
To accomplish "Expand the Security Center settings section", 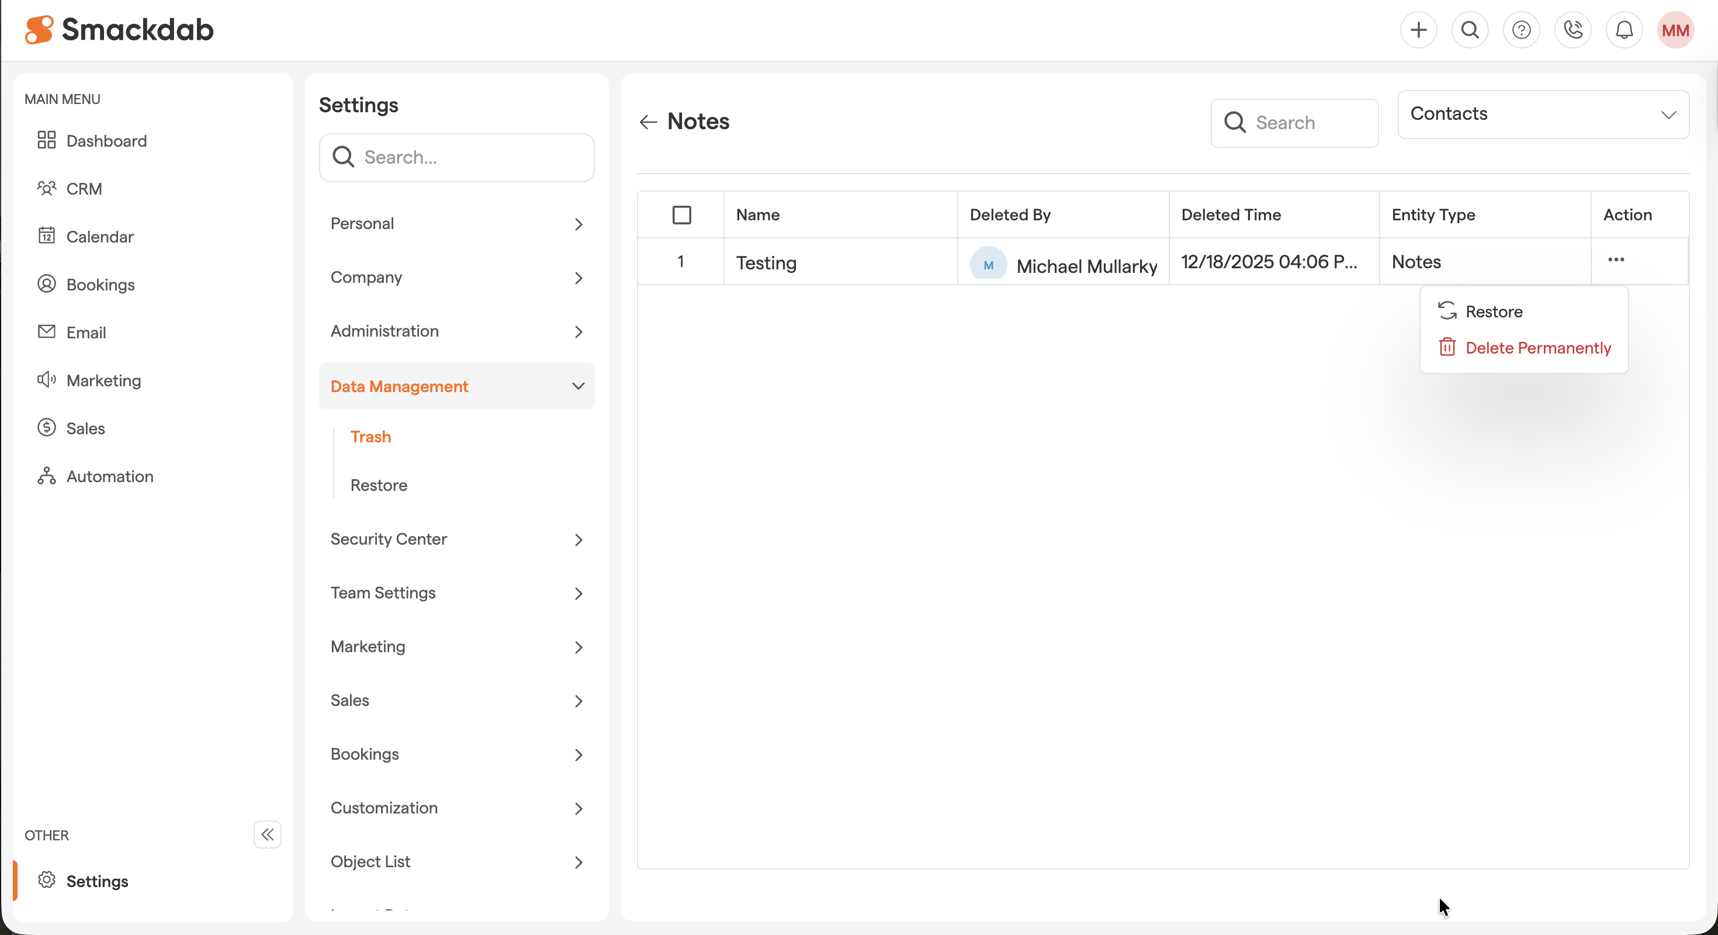I will [456, 539].
